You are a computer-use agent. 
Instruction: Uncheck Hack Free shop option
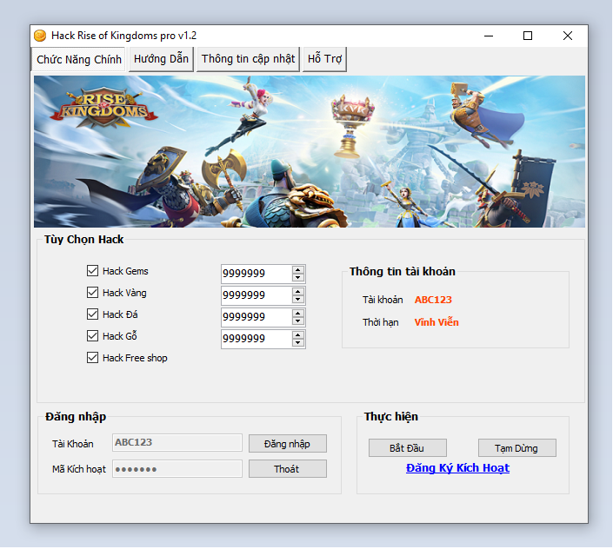point(93,358)
